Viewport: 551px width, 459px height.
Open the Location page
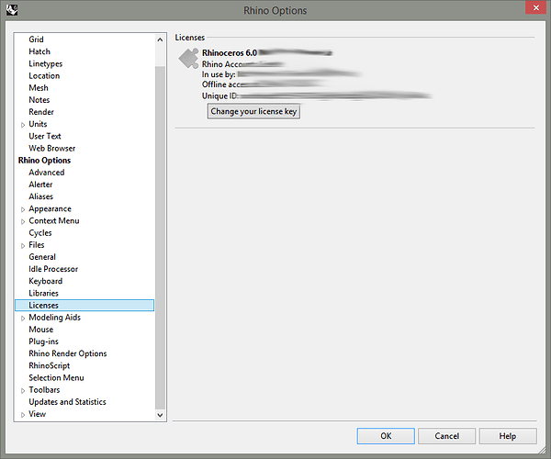click(x=44, y=76)
